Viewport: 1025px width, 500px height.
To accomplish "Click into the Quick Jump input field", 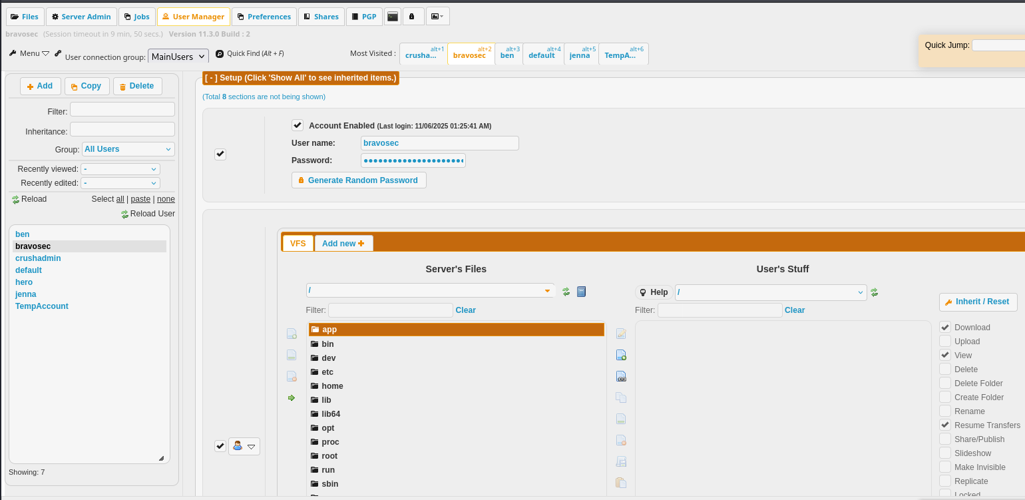I will [x=998, y=45].
